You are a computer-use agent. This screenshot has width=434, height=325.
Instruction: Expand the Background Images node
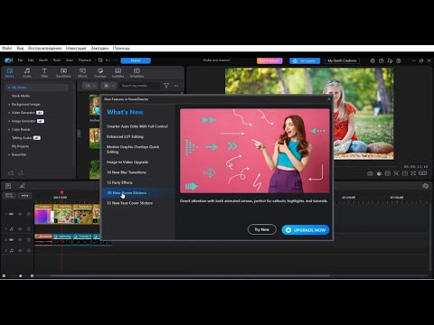9,104
